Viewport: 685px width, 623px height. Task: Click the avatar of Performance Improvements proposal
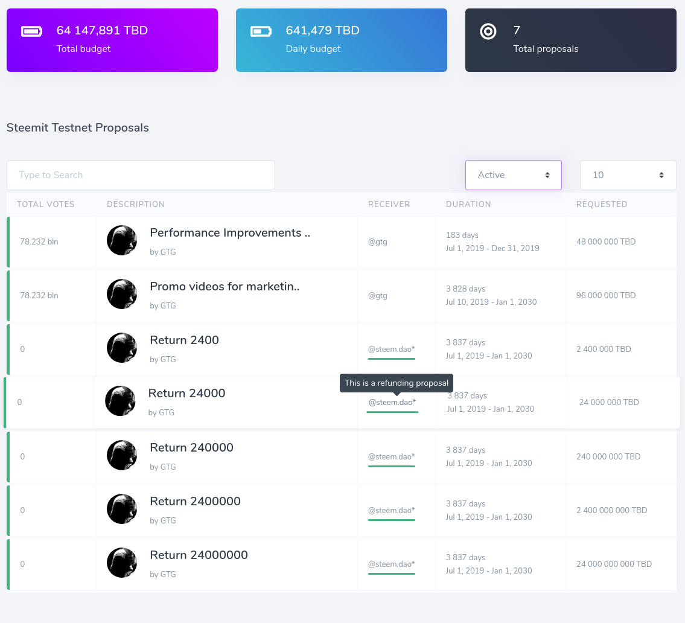(x=122, y=240)
